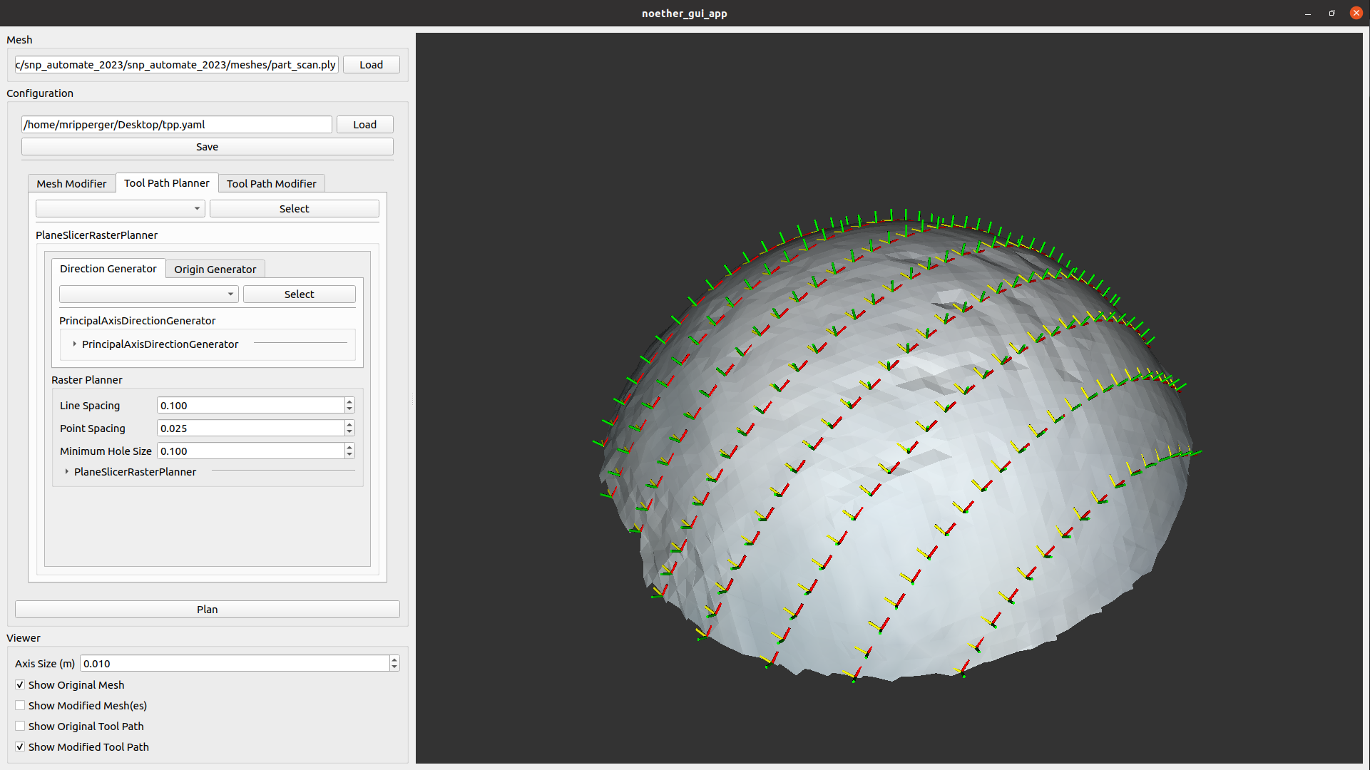Expand the PlaneSlicerRasterPlanner tree item
The width and height of the screenshot is (1370, 770).
pos(66,471)
